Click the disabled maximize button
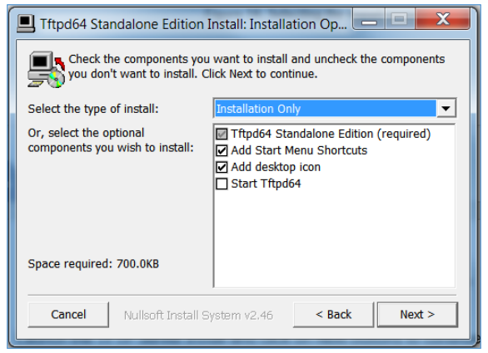The width and height of the screenshot is (488, 353). click(400, 19)
